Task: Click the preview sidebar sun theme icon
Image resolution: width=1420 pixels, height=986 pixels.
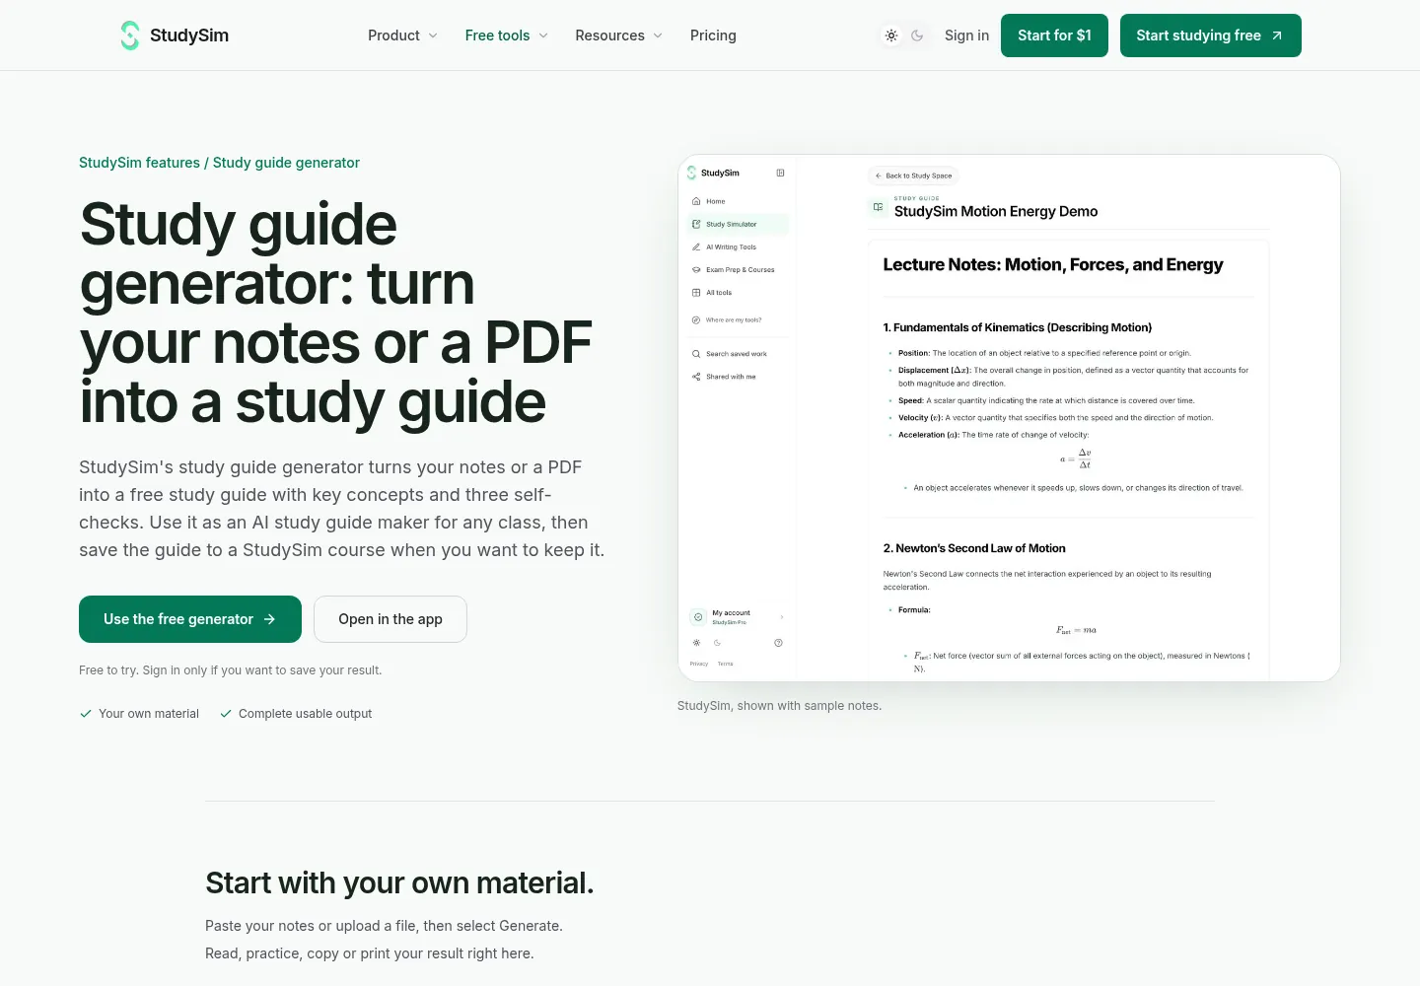Action: [696, 643]
